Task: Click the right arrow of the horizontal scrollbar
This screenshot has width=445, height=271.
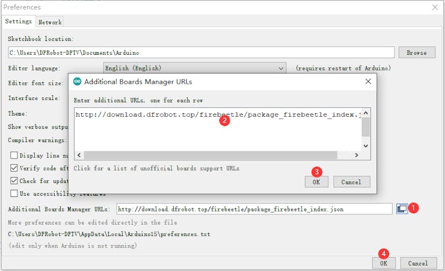Action: coord(357,155)
